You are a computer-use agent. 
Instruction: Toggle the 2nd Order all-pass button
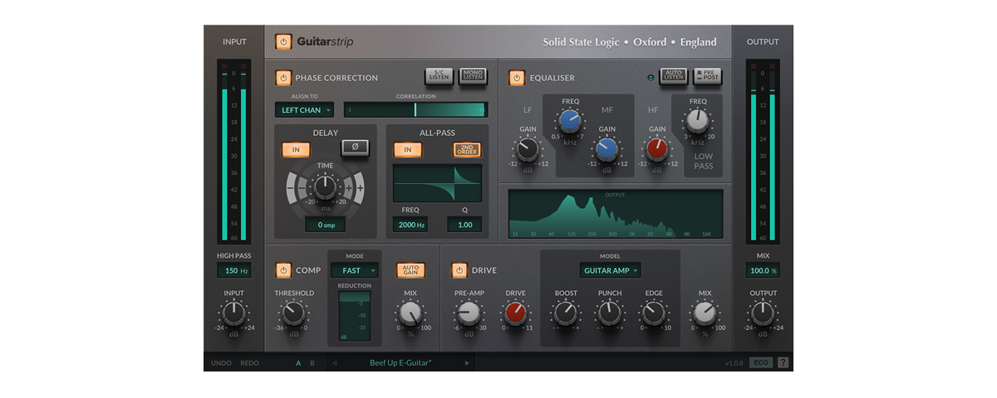coord(467,150)
